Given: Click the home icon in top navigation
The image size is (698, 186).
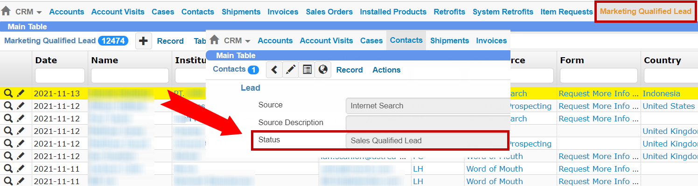Looking at the screenshot, I should tap(6, 11).
